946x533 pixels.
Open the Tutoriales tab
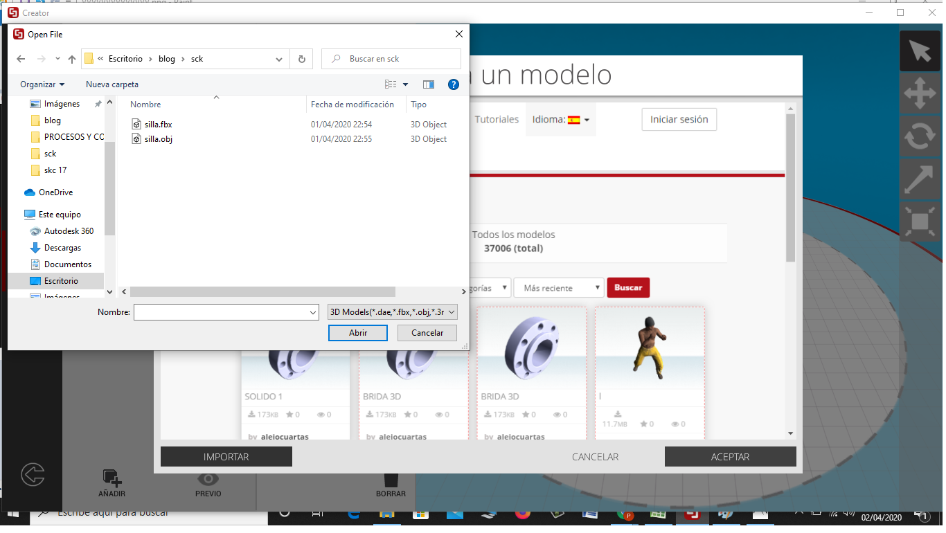[497, 120]
